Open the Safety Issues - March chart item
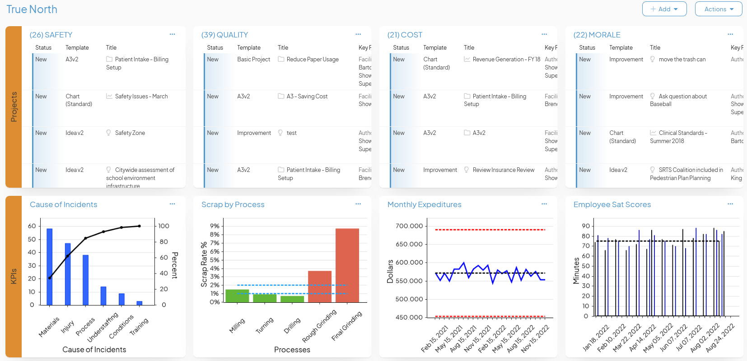 coord(141,96)
